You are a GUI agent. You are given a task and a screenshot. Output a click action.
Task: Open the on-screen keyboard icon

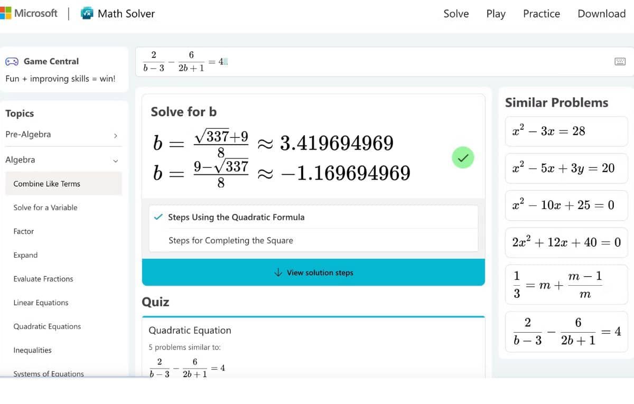(620, 62)
